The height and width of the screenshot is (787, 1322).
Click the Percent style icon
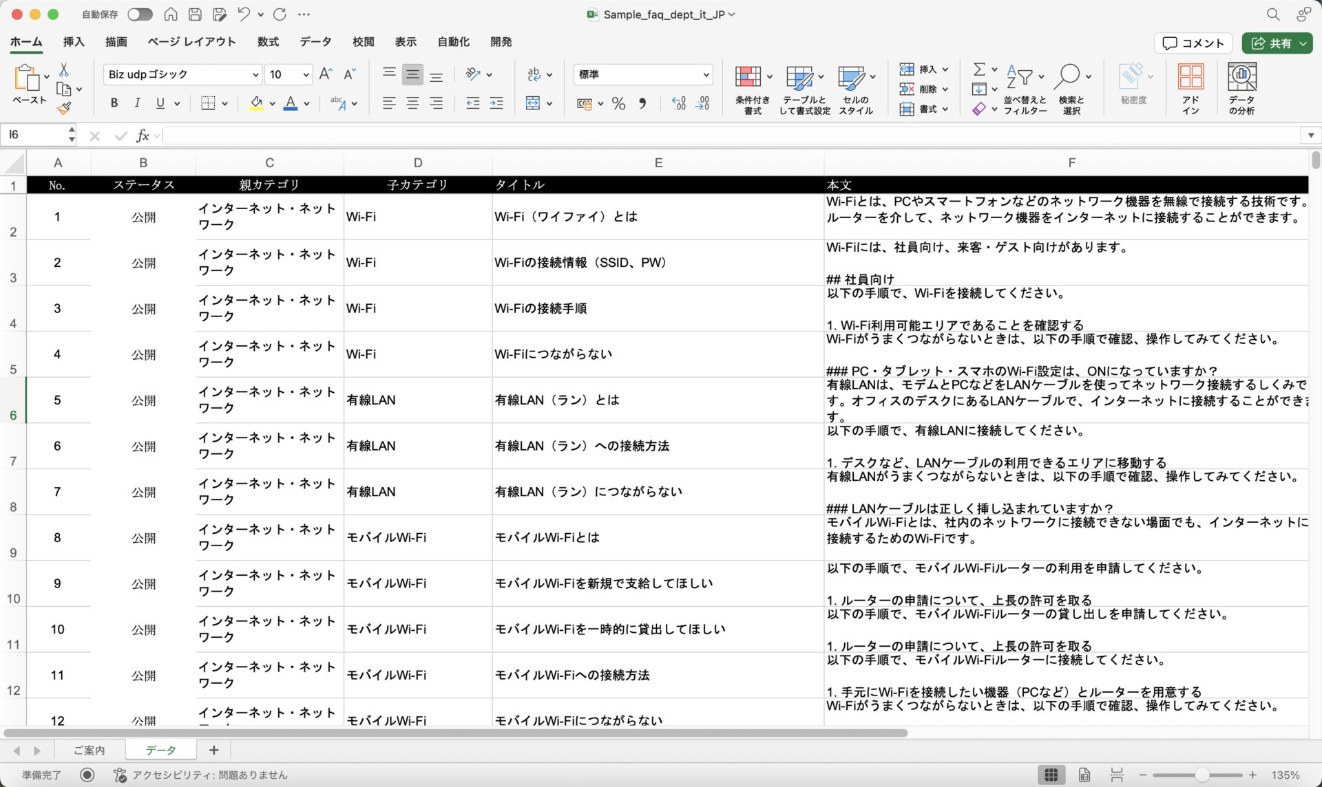tap(618, 104)
